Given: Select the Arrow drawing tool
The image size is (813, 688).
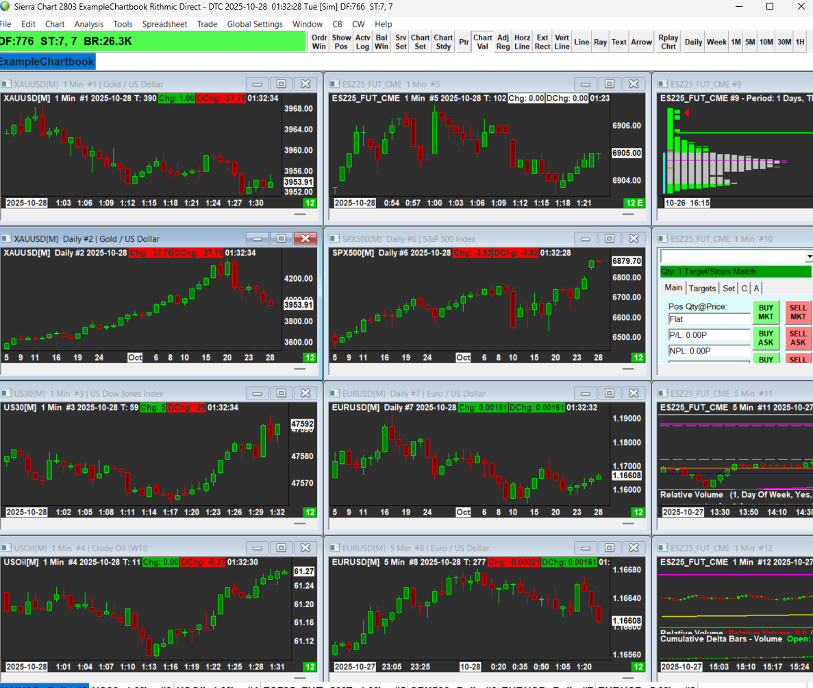Looking at the screenshot, I should pos(641,42).
